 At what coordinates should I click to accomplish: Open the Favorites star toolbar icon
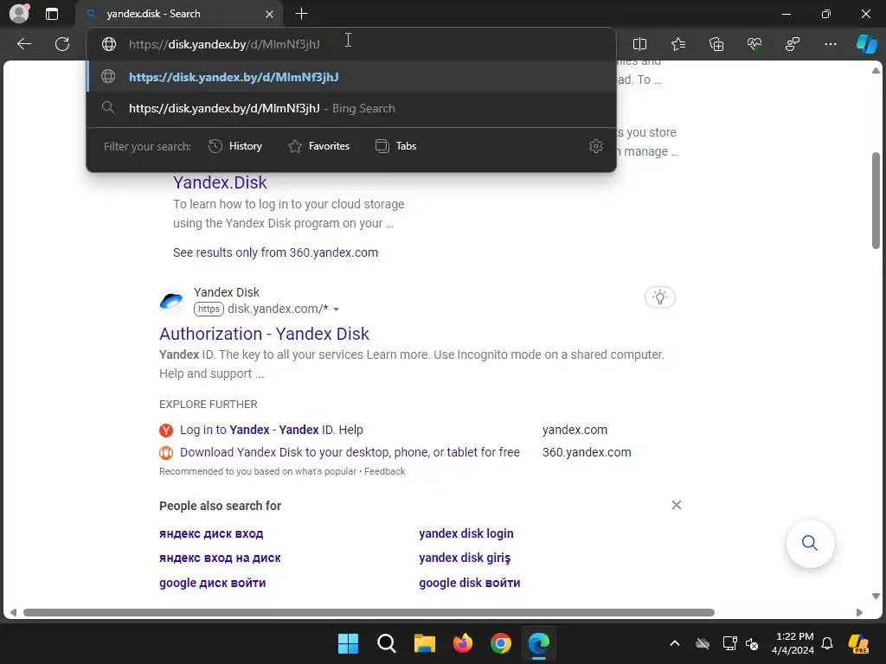tap(678, 44)
